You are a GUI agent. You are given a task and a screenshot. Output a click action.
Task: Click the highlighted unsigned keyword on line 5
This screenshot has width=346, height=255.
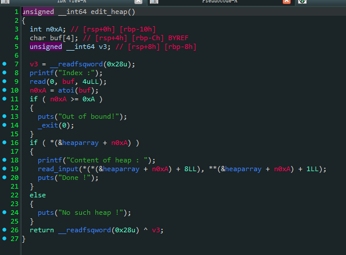click(x=46, y=47)
